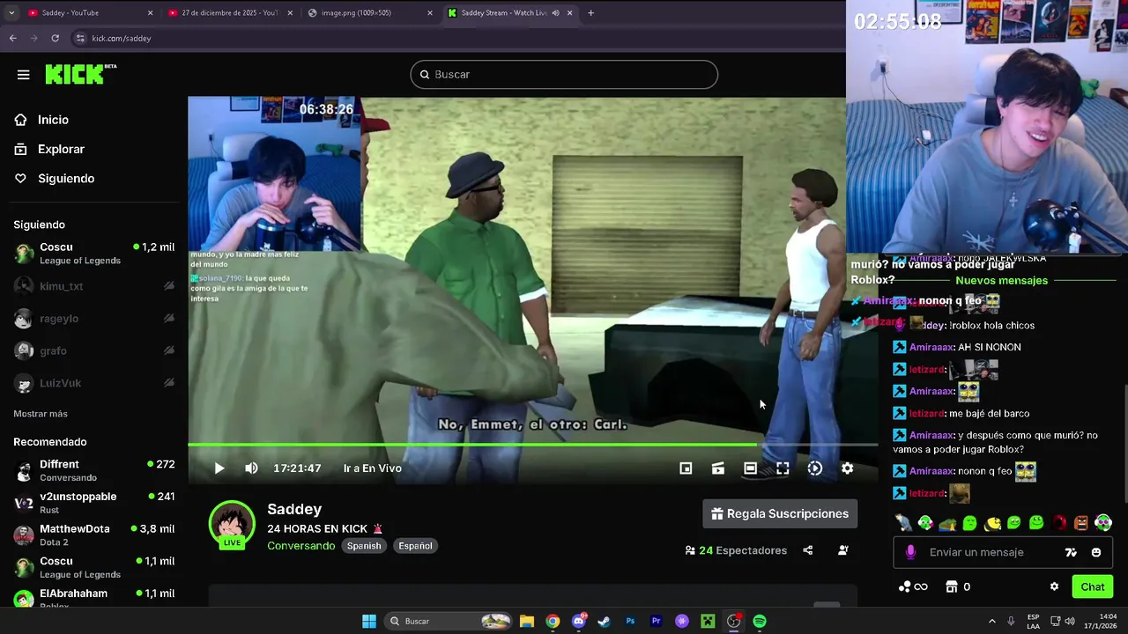Open kimu_txt offline channel
Screen dimensions: 1128x634
click(x=94, y=286)
